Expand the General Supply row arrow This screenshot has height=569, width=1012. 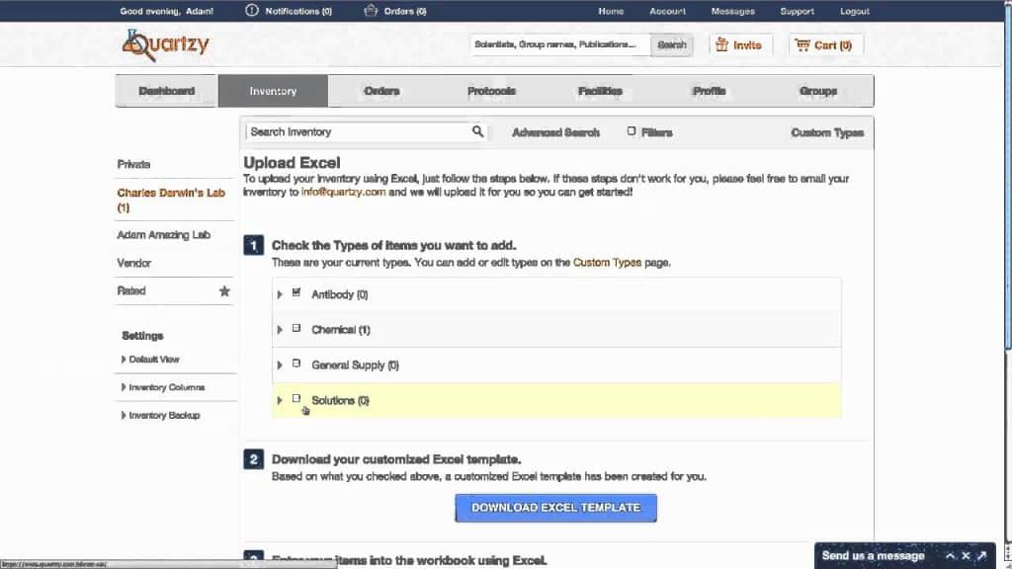coord(280,366)
